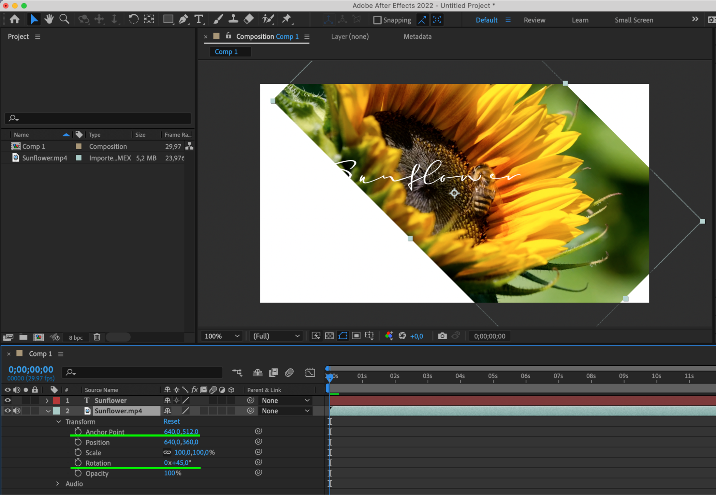
Task: Select the Horizontal Type tool
Action: 198,19
